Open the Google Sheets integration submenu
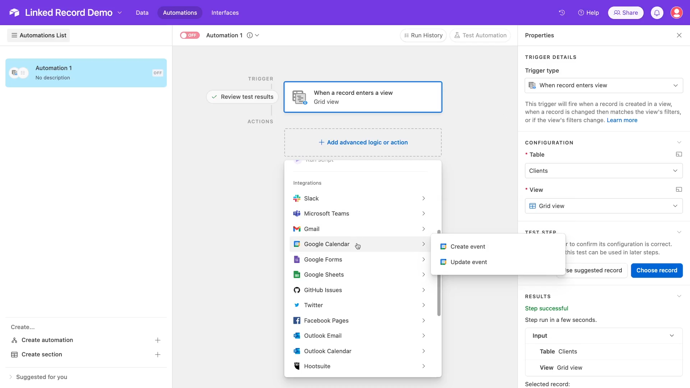The width and height of the screenshot is (690, 388). pos(359,274)
